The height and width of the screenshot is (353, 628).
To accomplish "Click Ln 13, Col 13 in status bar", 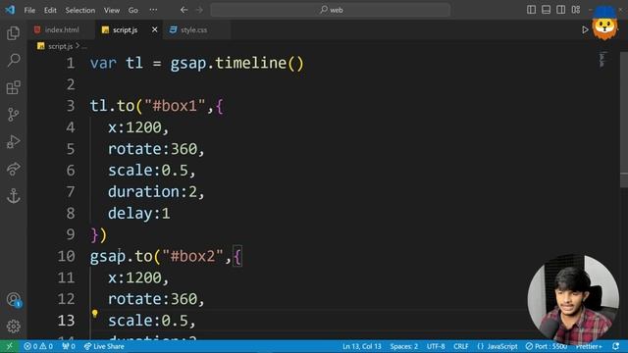I will click(362, 346).
